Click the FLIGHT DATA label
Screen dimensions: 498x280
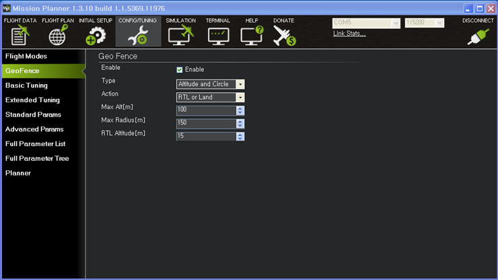click(20, 20)
